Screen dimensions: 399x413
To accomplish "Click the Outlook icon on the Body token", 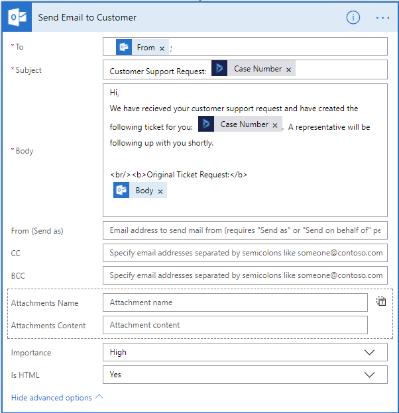I will [121, 191].
